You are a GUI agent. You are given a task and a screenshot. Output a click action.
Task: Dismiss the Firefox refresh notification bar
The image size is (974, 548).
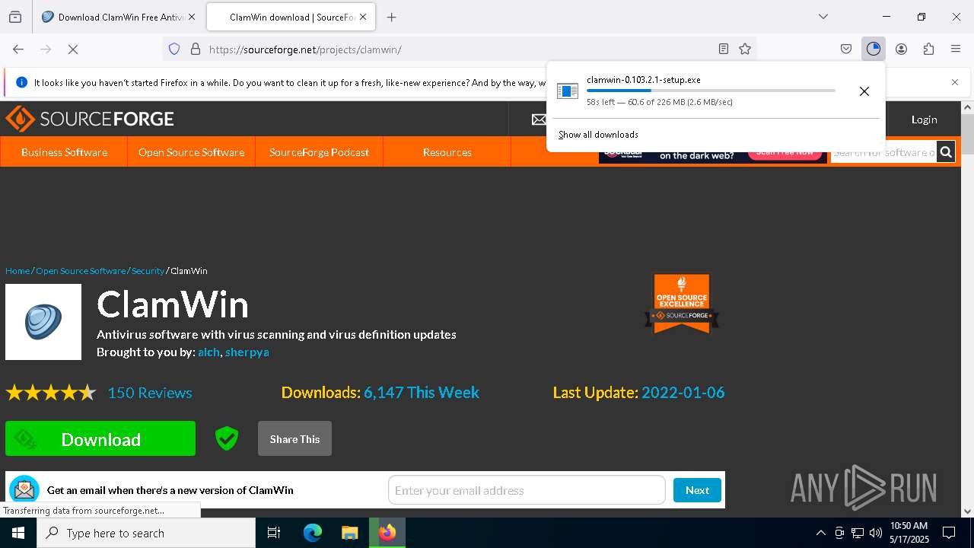955,82
